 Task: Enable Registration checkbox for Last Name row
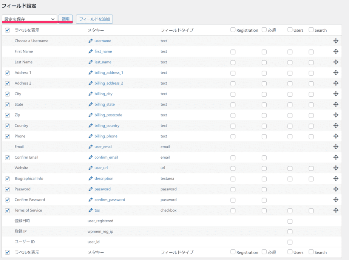pyautogui.click(x=233, y=63)
